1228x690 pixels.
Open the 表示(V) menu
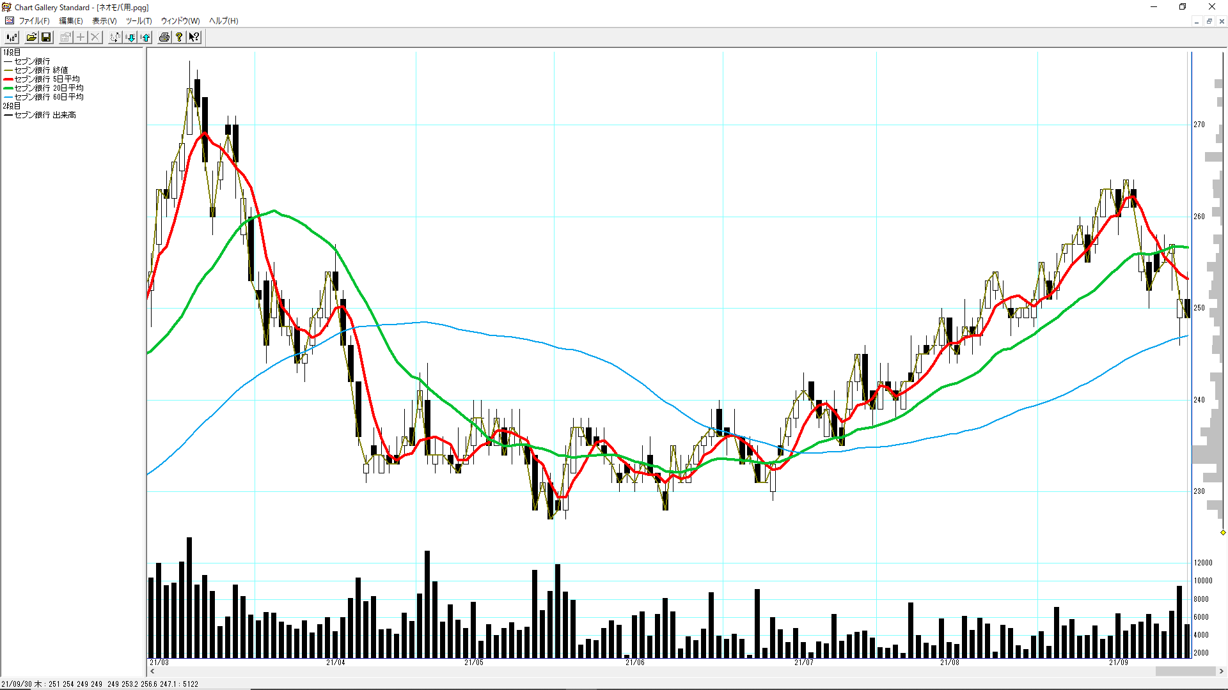pos(104,21)
